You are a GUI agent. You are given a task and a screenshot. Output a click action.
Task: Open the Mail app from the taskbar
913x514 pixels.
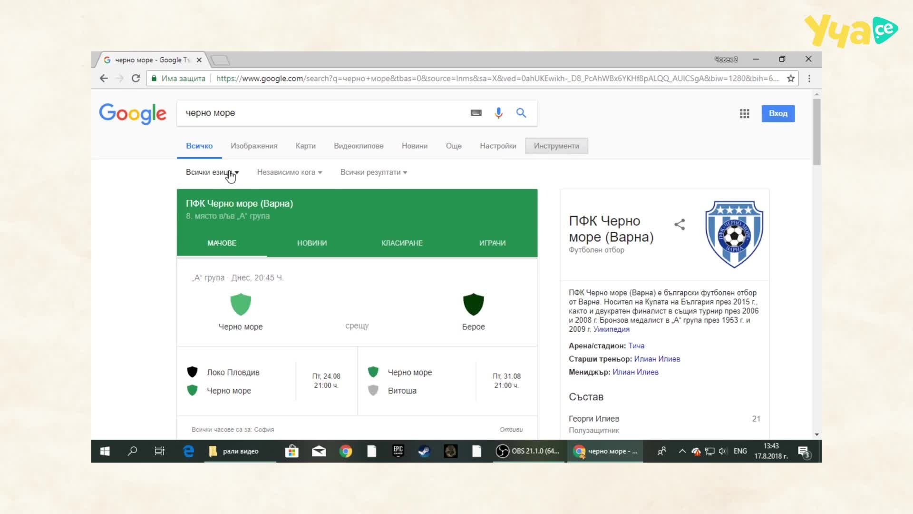pos(319,451)
